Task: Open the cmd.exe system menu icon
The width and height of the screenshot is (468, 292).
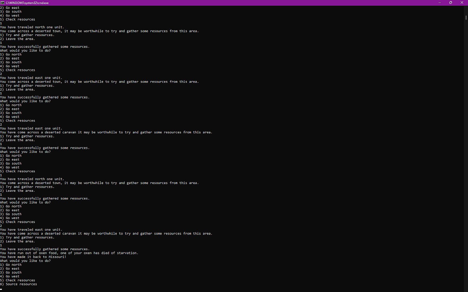Action: pos(2,3)
